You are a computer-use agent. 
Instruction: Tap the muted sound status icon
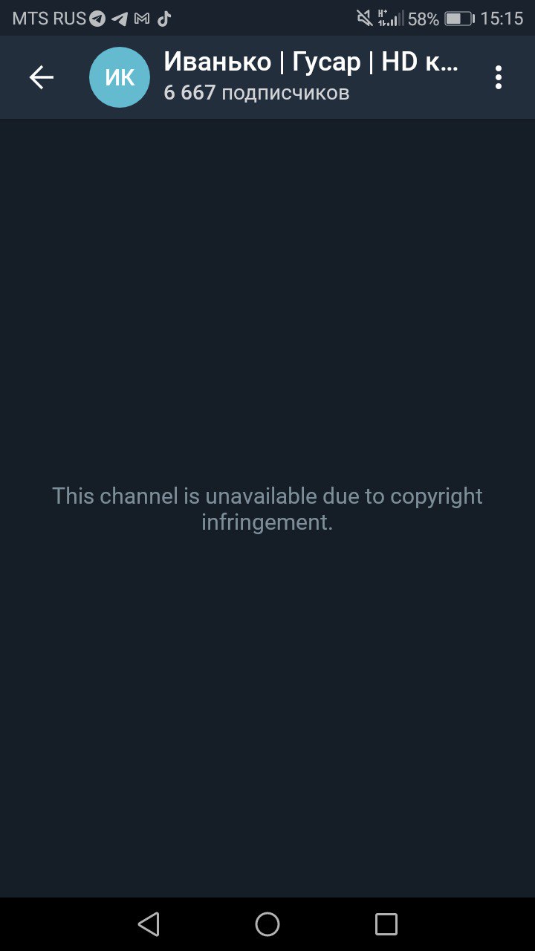point(364,19)
